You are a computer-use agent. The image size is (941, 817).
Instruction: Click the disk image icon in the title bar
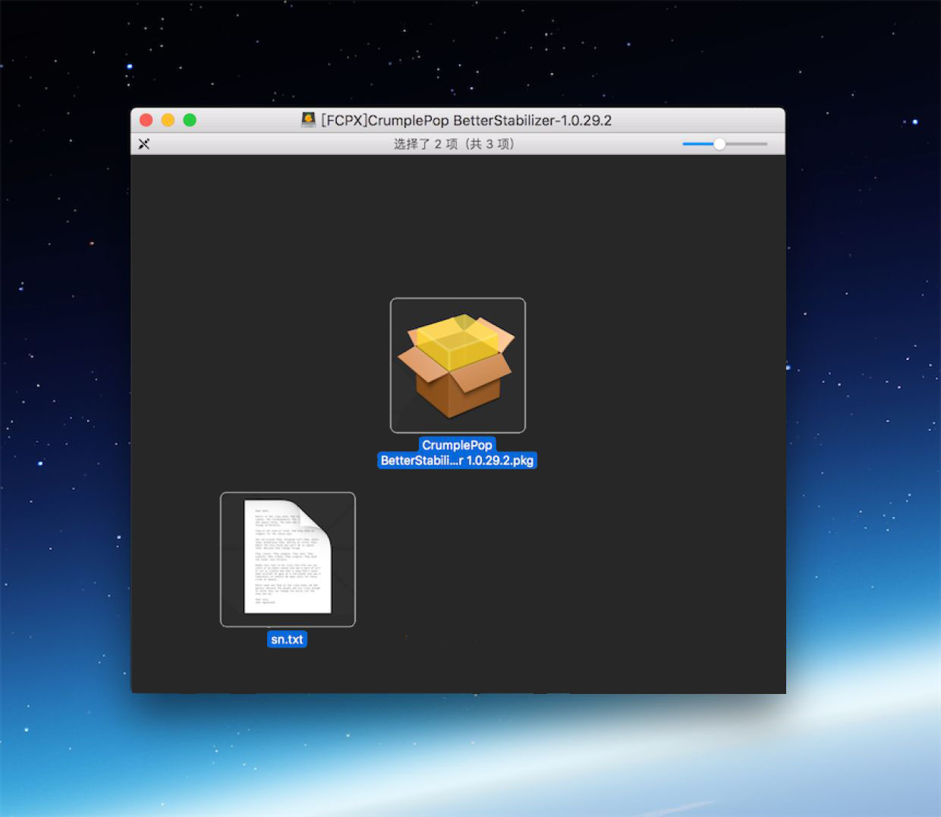308,120
